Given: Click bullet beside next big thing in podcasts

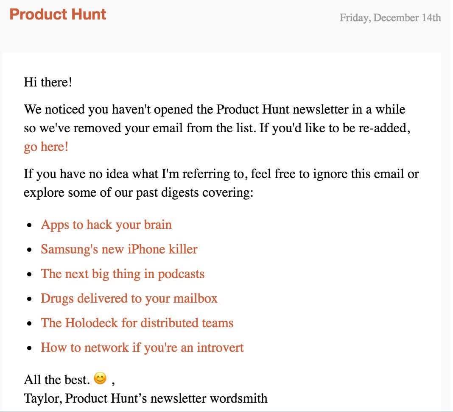Looking at the screenshot, I should click(x=29, y=275).
